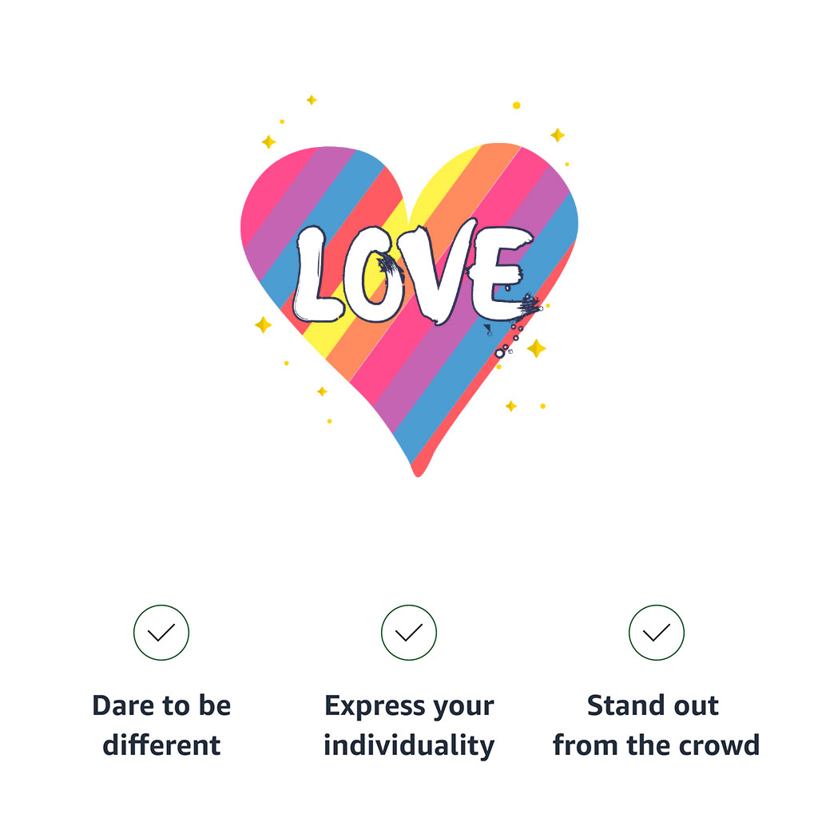Click the topmost small yellow star above heart

point(312,100)
